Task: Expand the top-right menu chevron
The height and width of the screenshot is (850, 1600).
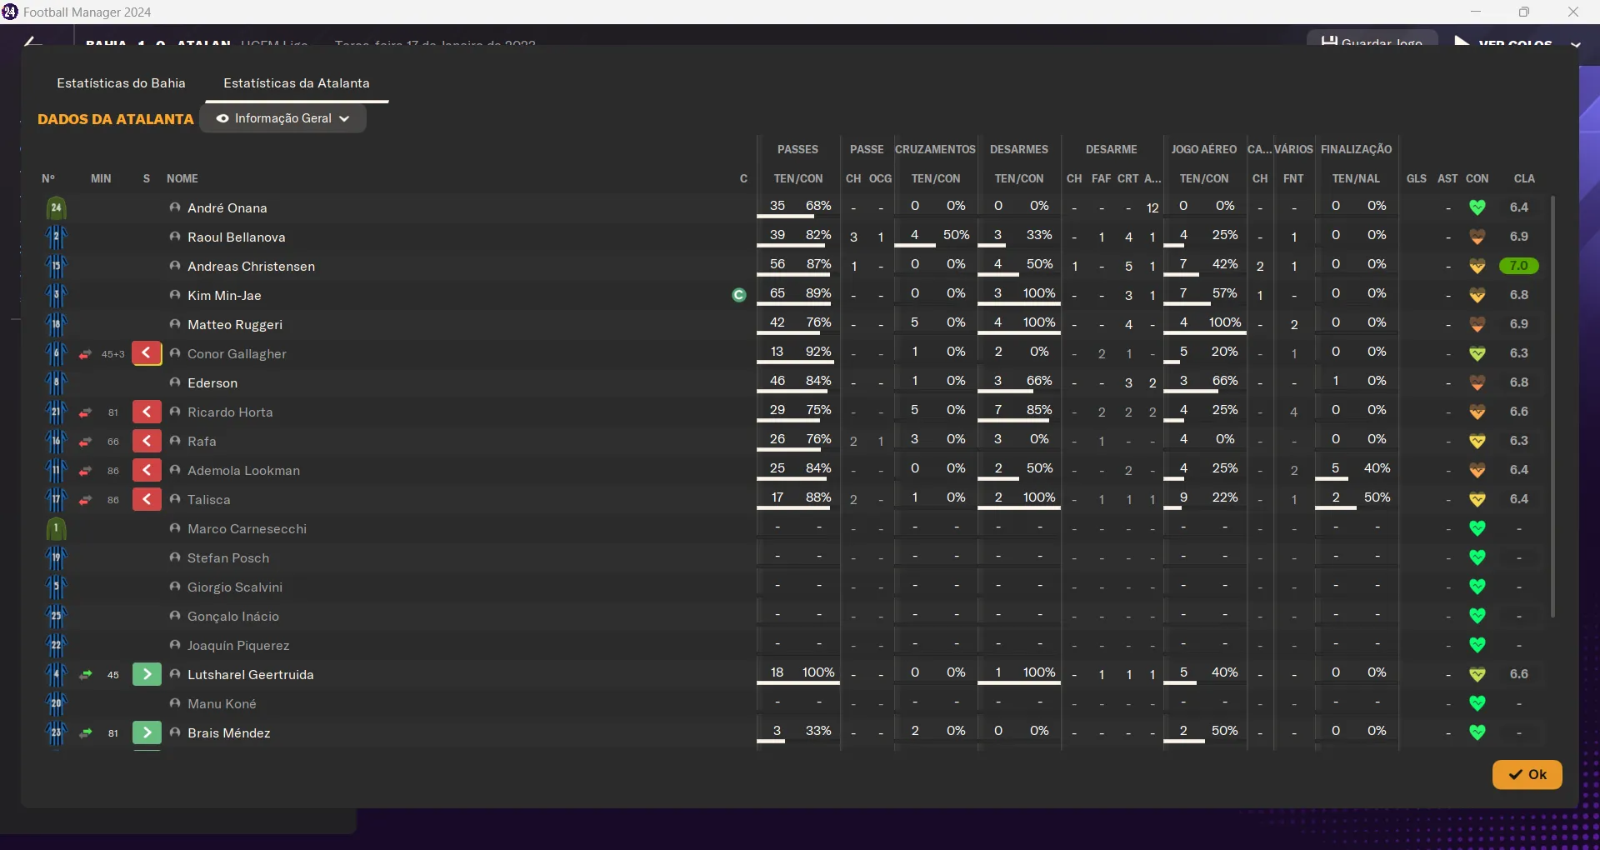Action: click(1575, 44)
